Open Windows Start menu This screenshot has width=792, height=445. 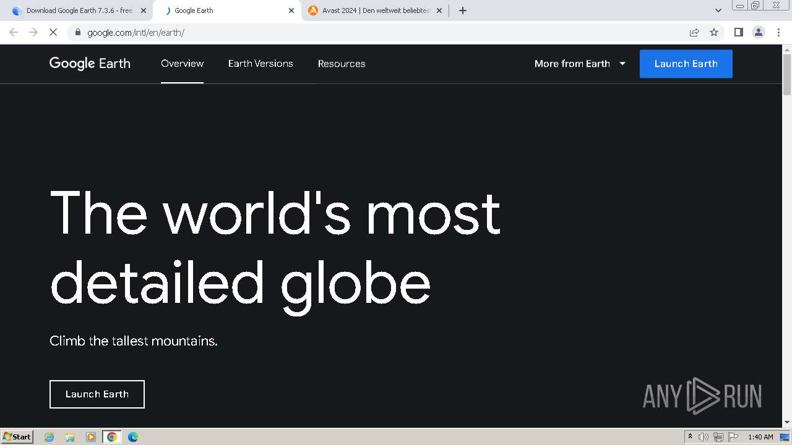[17, 436]
